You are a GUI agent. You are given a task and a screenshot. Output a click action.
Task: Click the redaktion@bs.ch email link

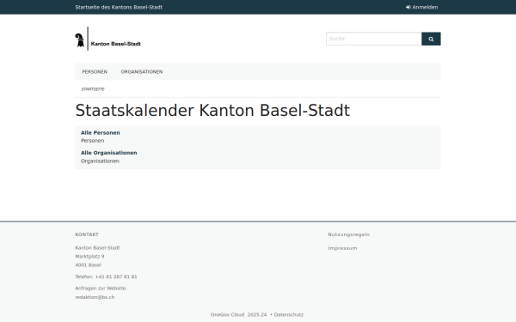[95, 297]
